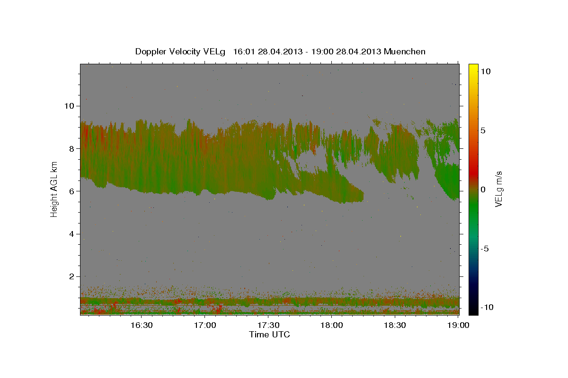Click the 'Time UTC' axis title
Viewport: 568px width, 378px height.
click(269, 335)
